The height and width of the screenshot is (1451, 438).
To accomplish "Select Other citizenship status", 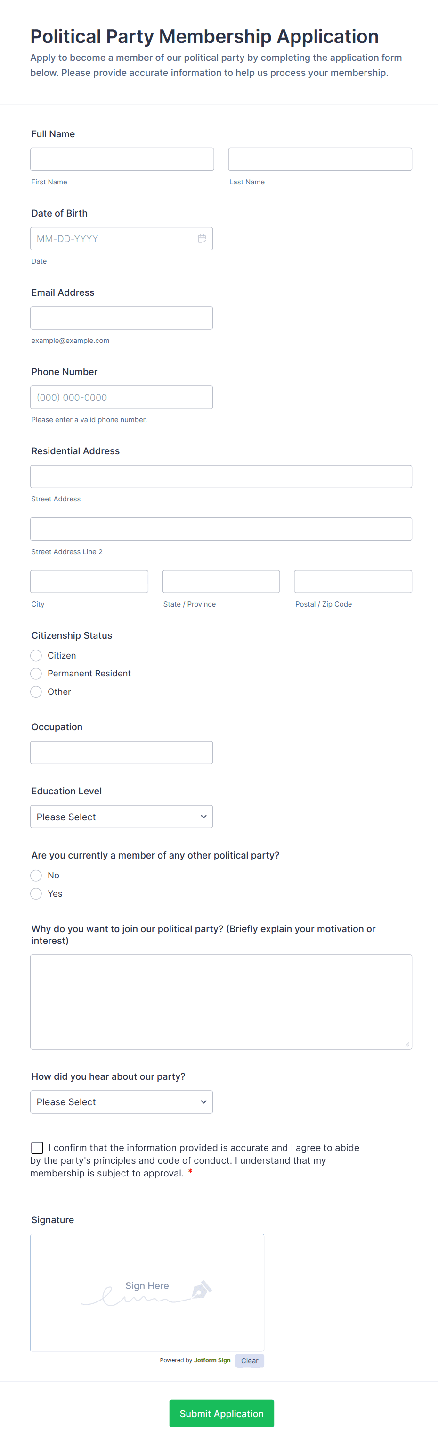I will (x=36, y=692).
